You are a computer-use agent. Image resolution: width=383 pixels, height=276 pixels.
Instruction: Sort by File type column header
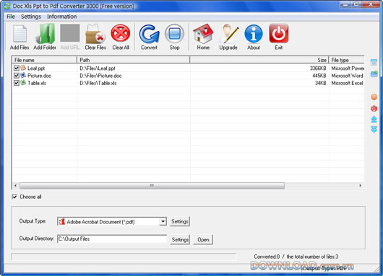346,60
